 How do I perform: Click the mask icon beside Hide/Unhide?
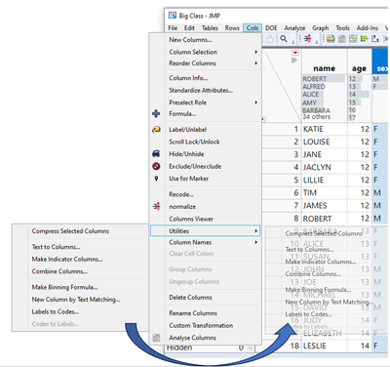(x=156, y=153)
